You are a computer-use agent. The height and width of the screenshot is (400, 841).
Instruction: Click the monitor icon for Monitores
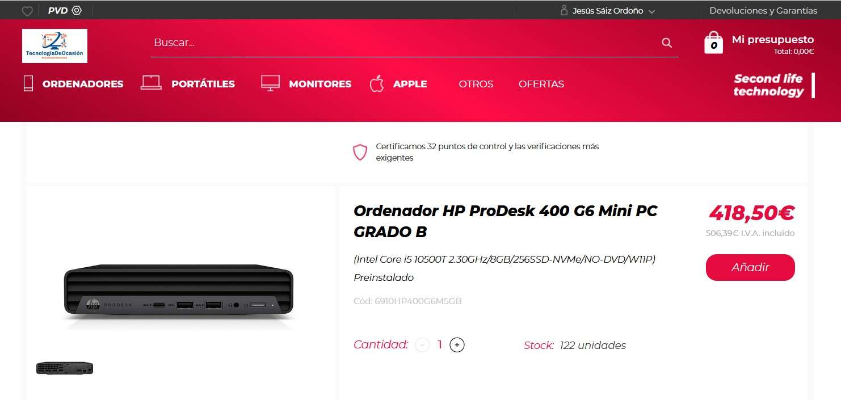[x=271, y=83]
